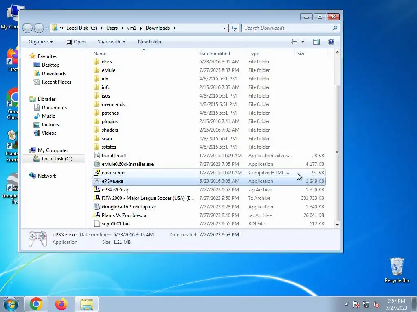Click the file list scroll down arrow
Viewport: 417px width, 312px height.
click(337, 225)
